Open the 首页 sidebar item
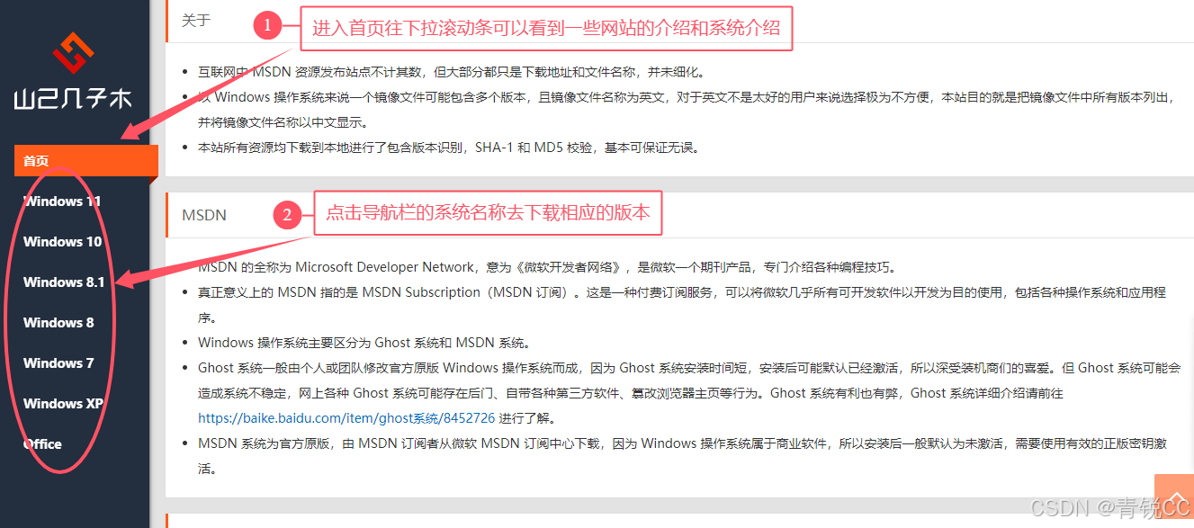Image resolution: width=1194 pixels, height=528 pixels. (85, 161)
